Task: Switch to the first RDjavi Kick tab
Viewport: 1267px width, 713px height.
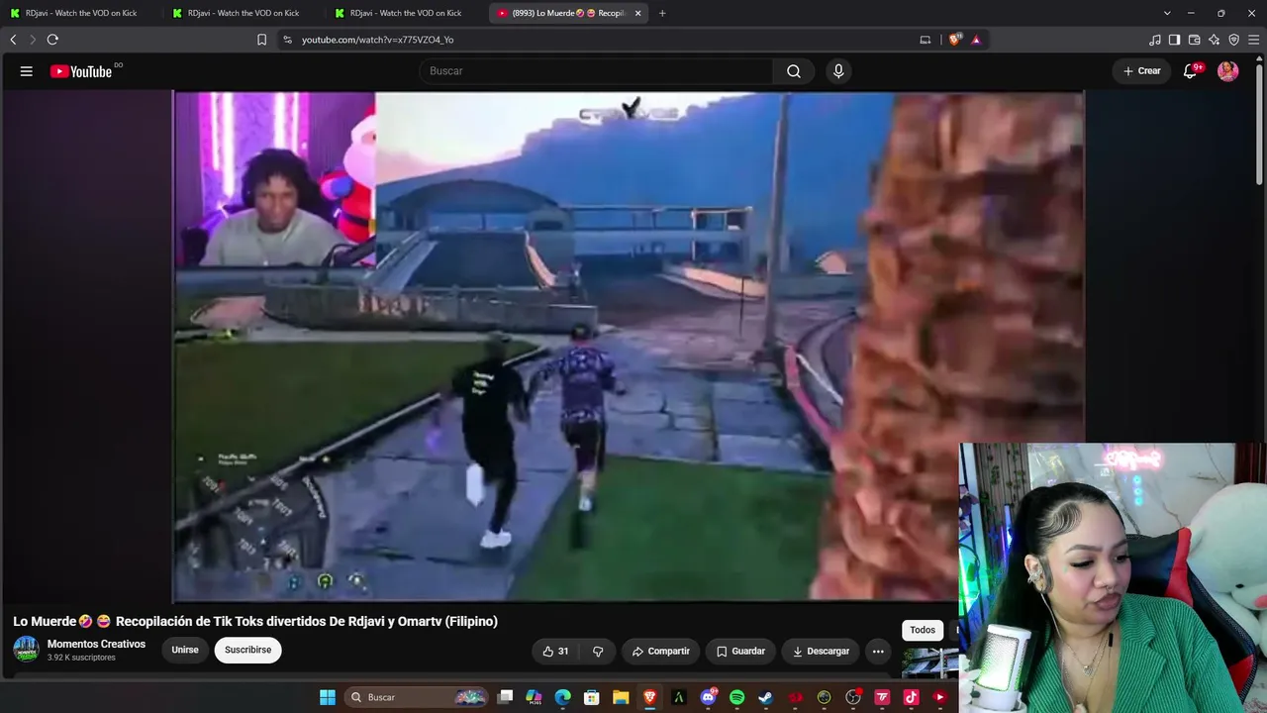Action: pos(81,13)
